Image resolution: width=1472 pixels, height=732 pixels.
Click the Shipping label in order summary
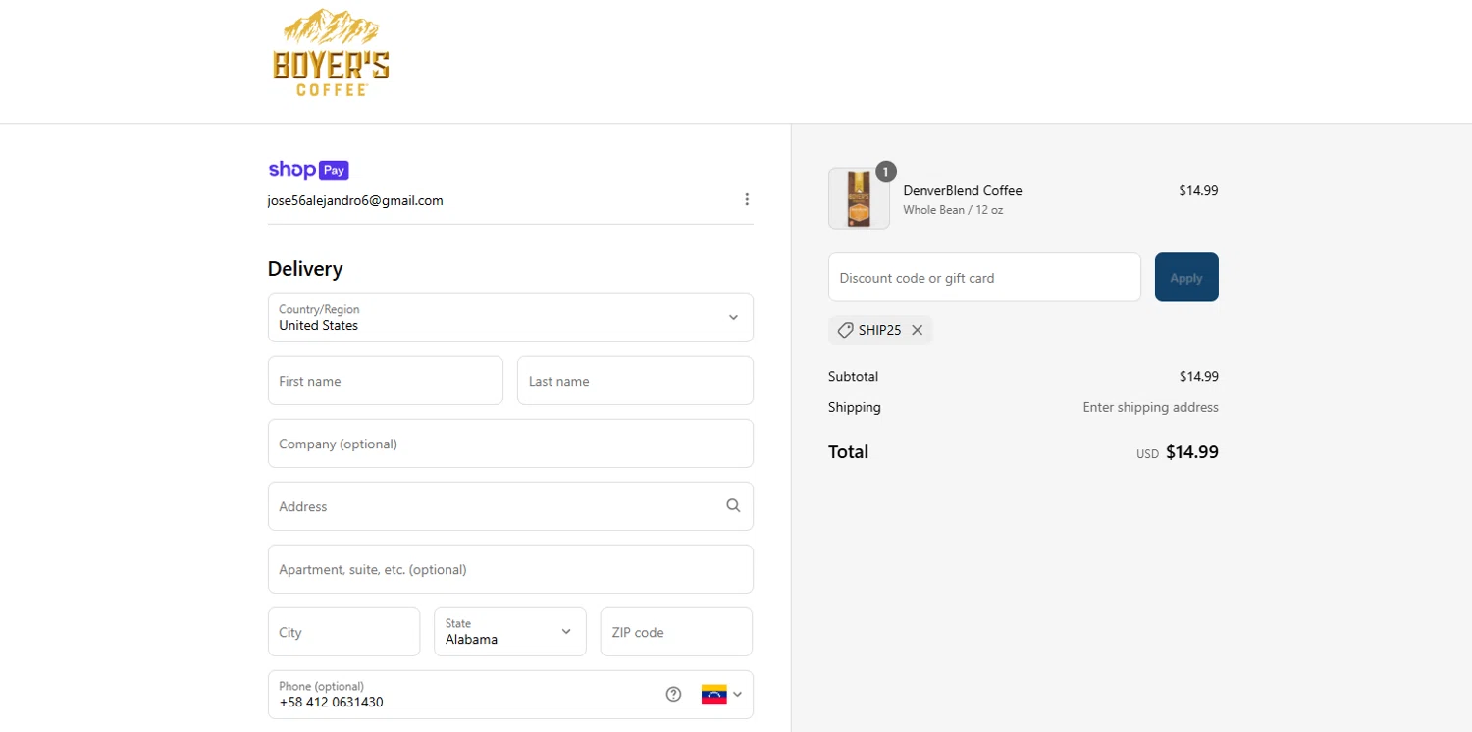[x=855, y=407]
